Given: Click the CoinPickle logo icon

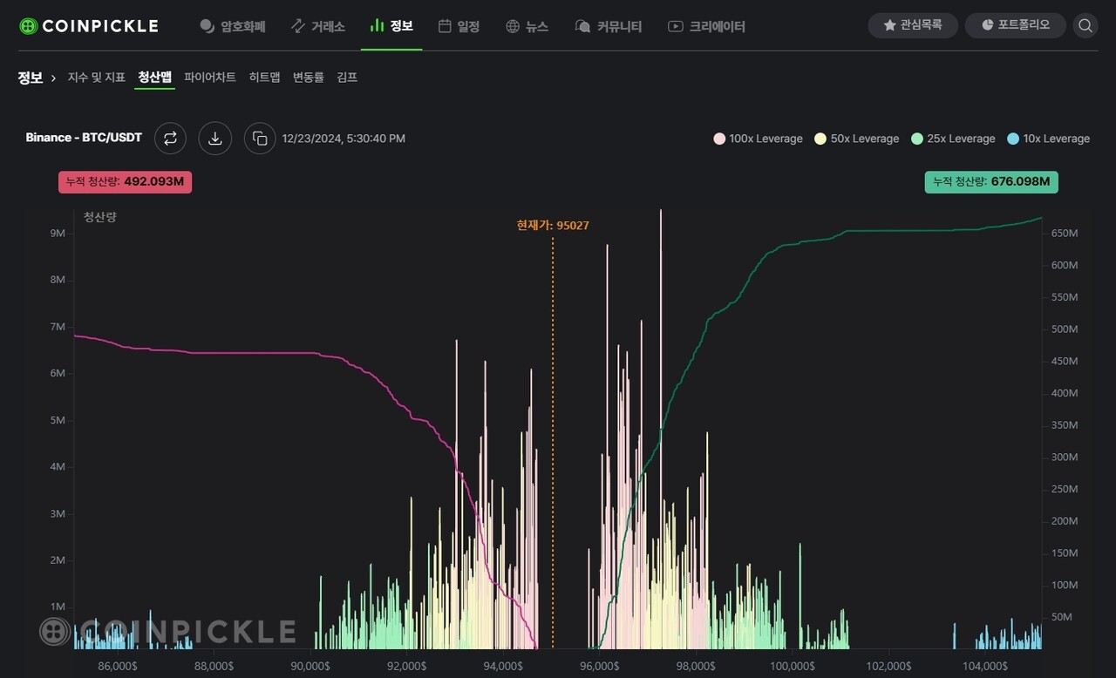Looking at the screenshot, I should [x=29, y=26].
